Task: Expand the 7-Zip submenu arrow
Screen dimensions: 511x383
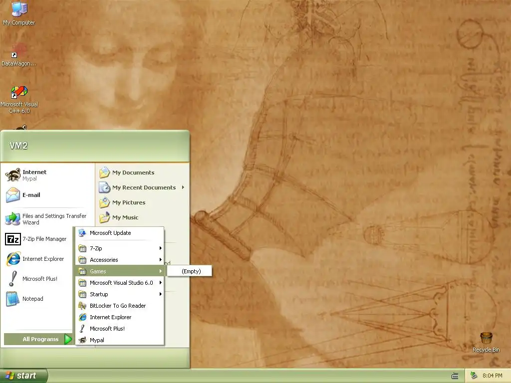Action: (161, 248)
